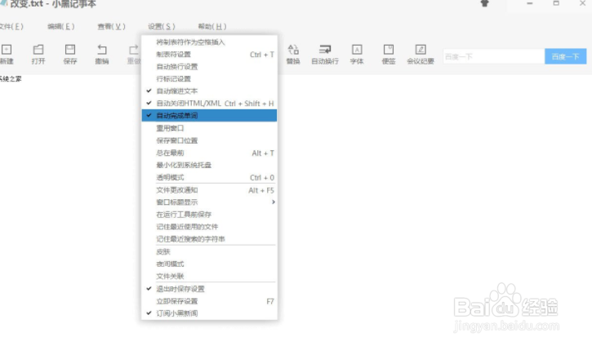Select 制表符设置 menu item

click(x=209, y=55)
